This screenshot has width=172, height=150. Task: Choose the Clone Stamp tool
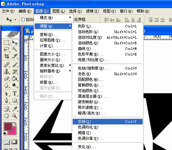click(x=6, y=72)
